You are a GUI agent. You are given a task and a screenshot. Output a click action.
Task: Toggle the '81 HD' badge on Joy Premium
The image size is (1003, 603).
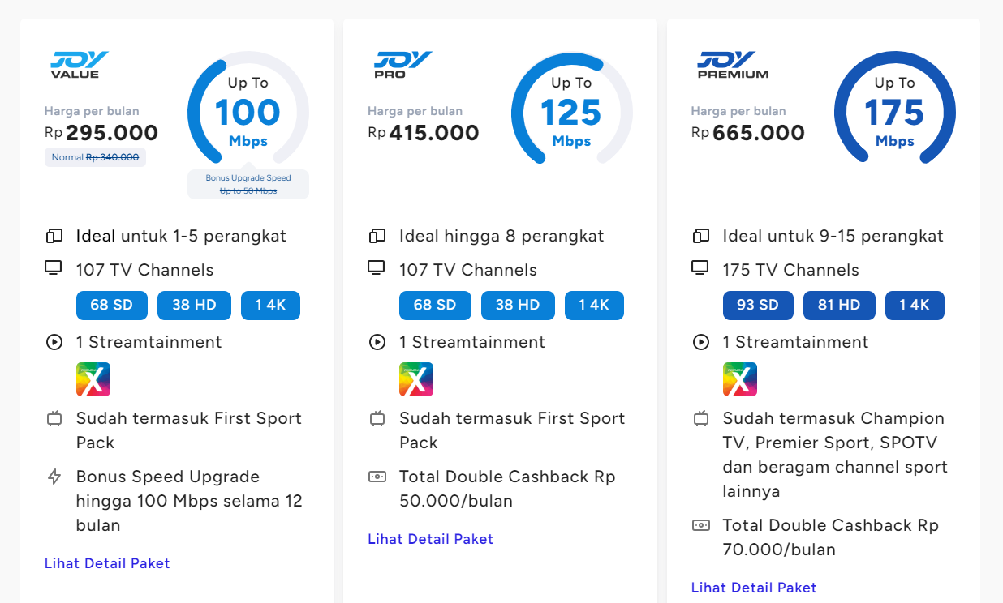(x=839, y=305)
